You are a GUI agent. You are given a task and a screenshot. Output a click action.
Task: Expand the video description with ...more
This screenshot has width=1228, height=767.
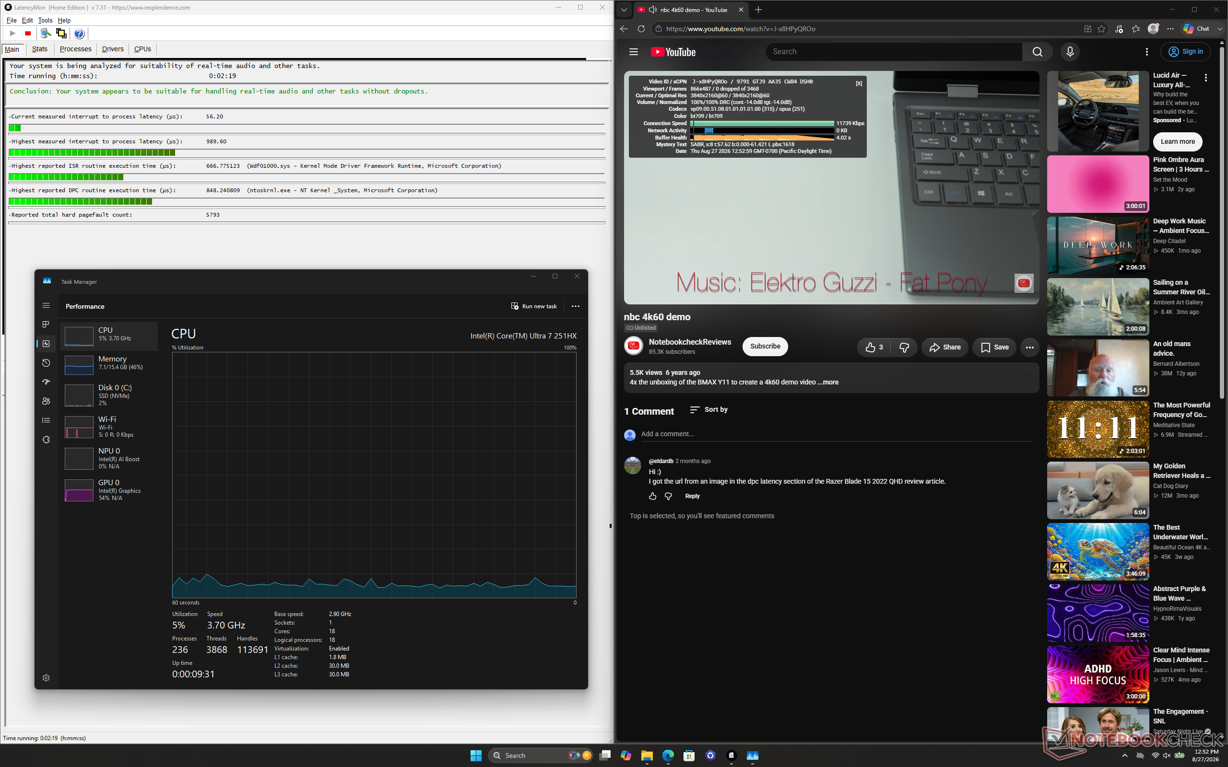click(827, 382)
